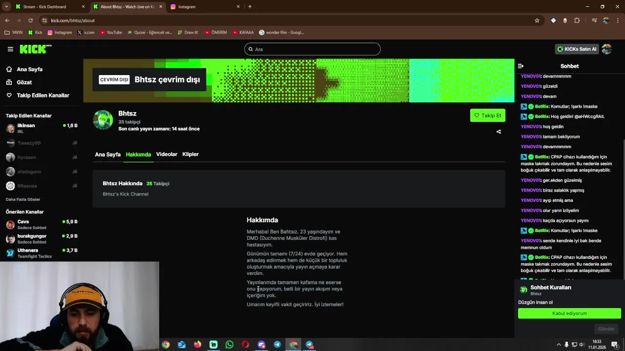This screenshot has height=351, width=625.
Task: Open Chrome three-dot menu
Action: click(618, 20)
